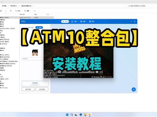The height and width of the screenshot is (117, 157).
Task: Sort by the size column header
Action: click(x=48, y=14)
